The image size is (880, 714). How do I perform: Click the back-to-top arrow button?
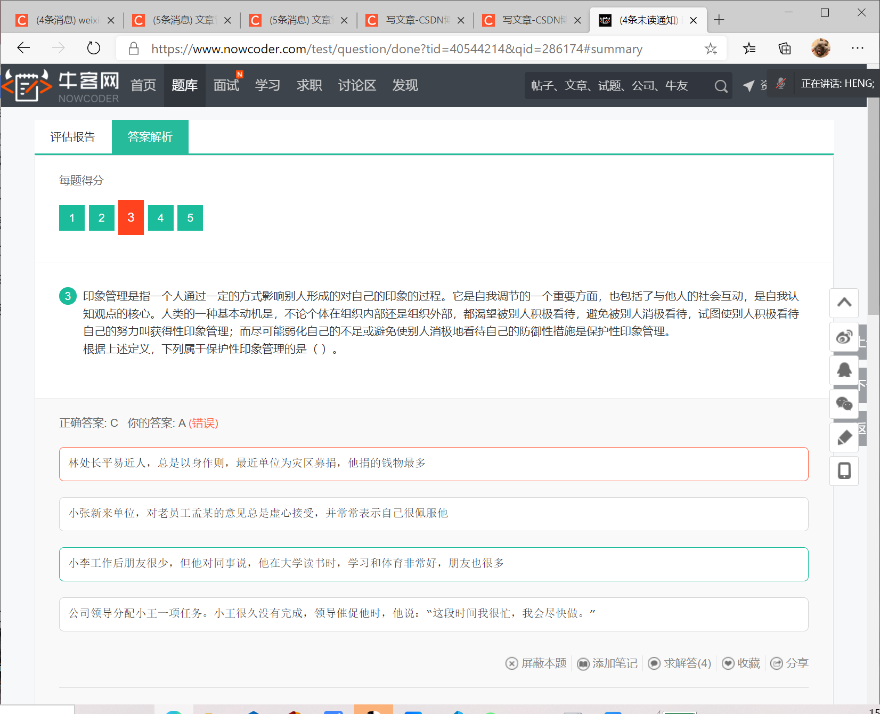pyautogui.click(x=844, y=303)
